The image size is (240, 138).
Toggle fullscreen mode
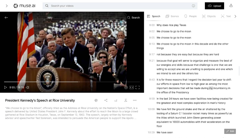(x=138, y=87)
